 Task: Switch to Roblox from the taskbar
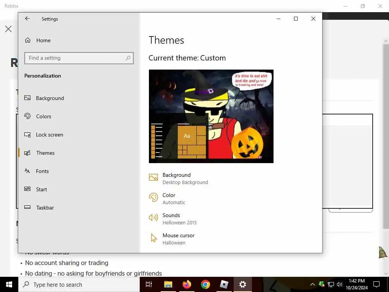point(224,284)
